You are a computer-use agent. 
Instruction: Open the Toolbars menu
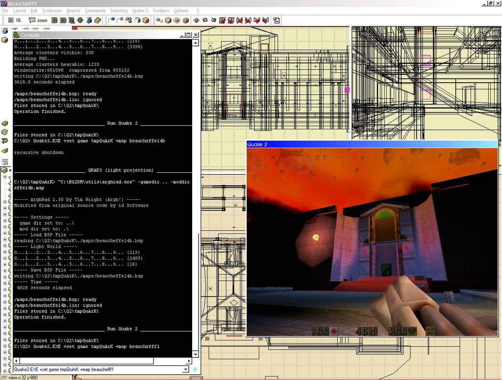(161, 11)
